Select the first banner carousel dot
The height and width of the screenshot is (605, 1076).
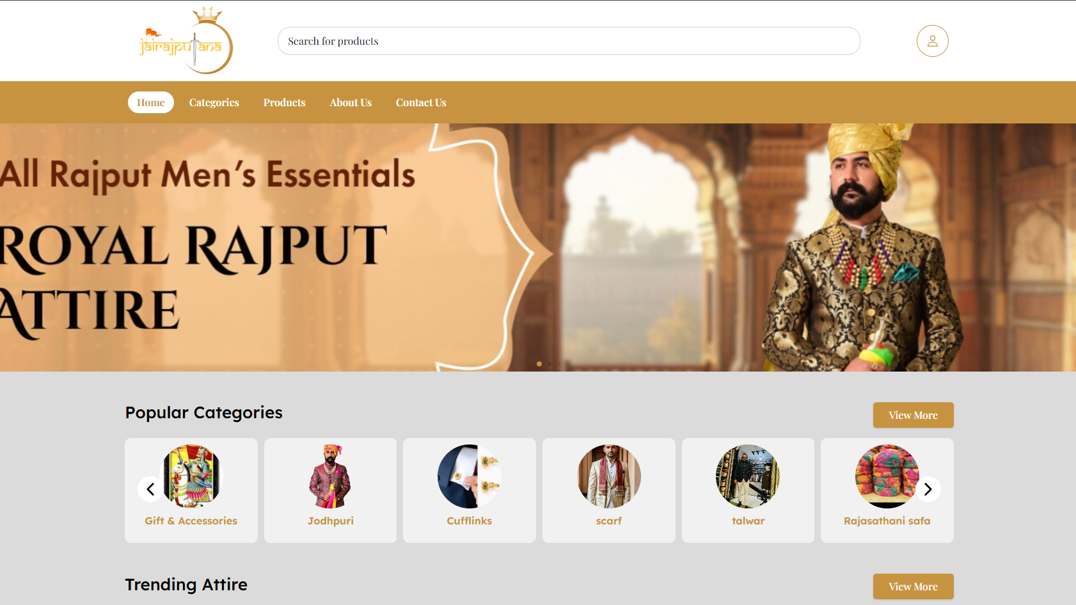point(539,364)
